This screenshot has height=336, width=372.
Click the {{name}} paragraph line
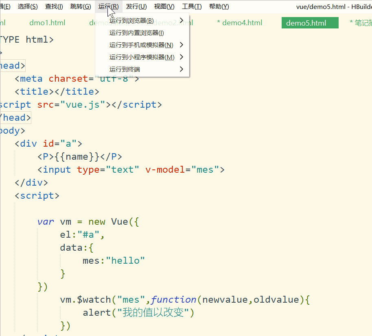(80, 157)
